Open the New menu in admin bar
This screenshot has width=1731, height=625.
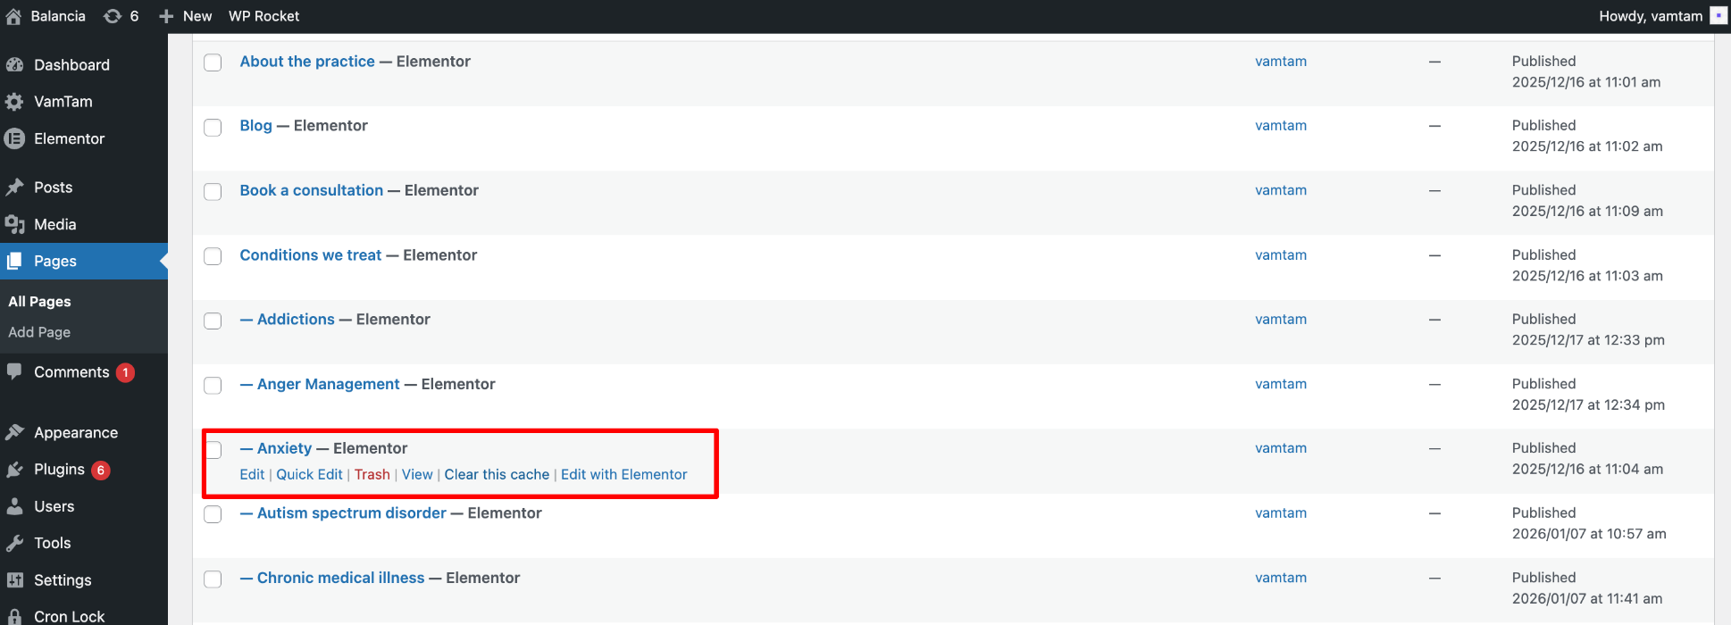tap(185, 16)
